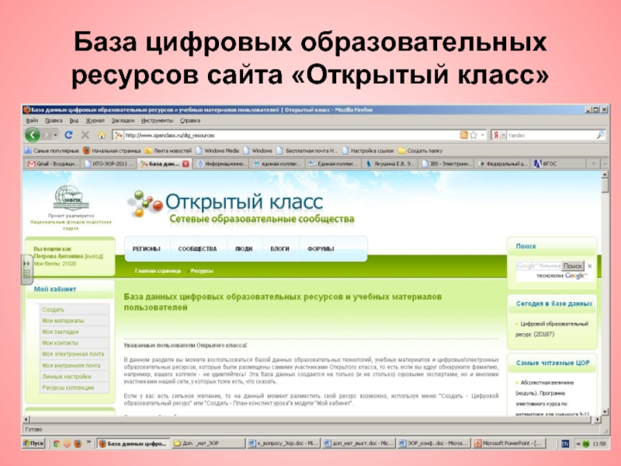Open the Вид menu
621x466 pixels.
pos(74,120)
